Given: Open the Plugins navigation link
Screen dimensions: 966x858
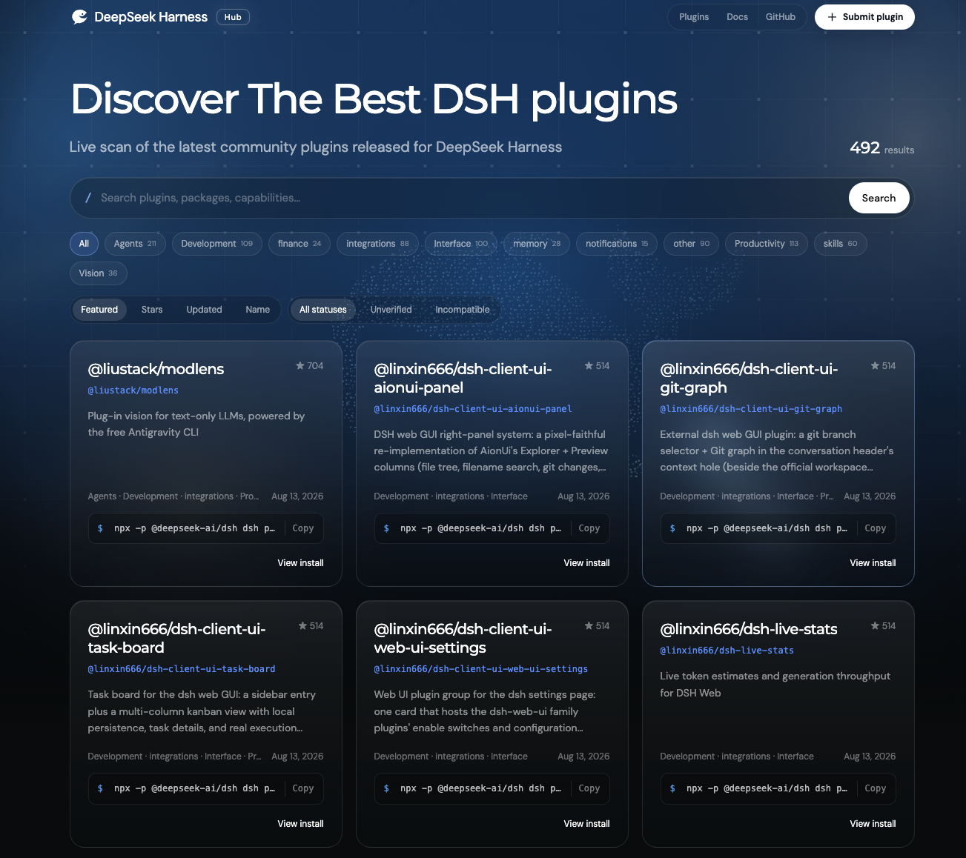Looking at the screenshot, I should pyautogui.click(x=694, y=17).
